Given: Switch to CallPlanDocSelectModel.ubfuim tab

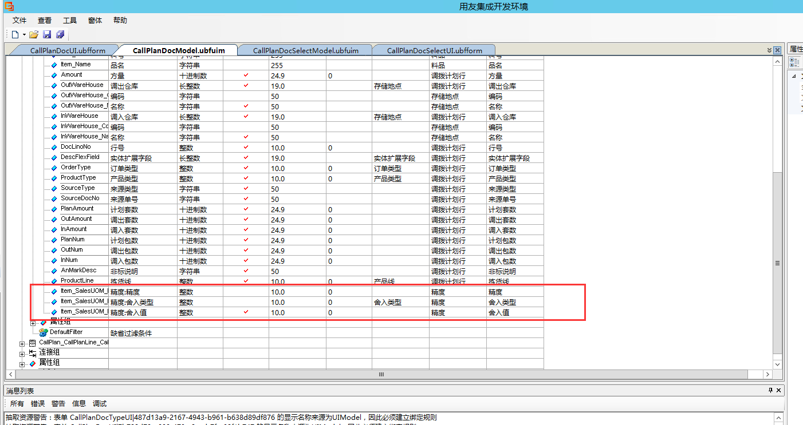Looking at the screenshot, I should tap(305, 50).
